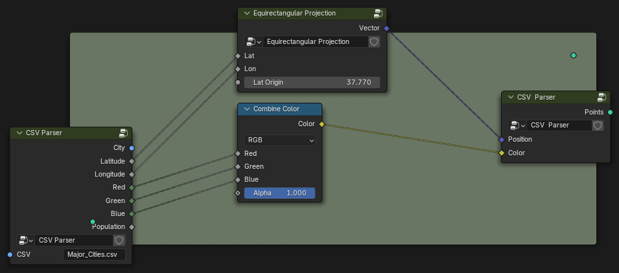Open the node group browse dropdown in the right CSV Parser

[517, 126]
